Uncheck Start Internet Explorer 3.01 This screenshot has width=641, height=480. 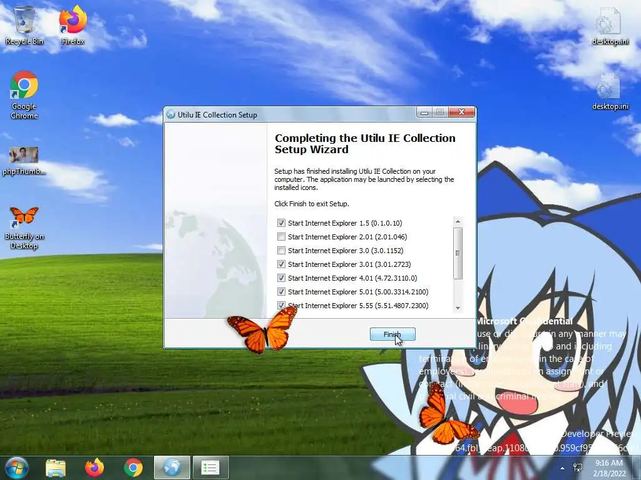[281, 264]
